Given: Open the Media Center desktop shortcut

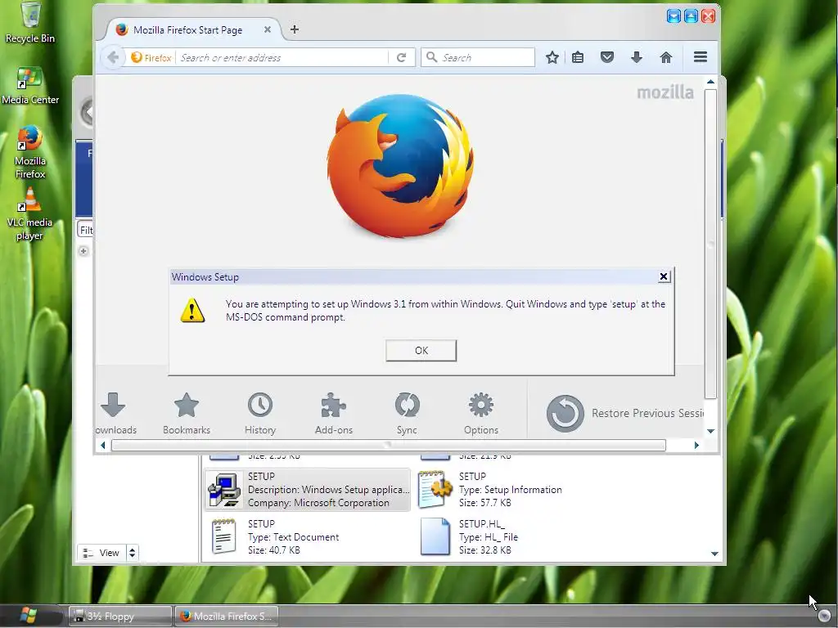Looking at the screenshot, I should tap(30, 85).
